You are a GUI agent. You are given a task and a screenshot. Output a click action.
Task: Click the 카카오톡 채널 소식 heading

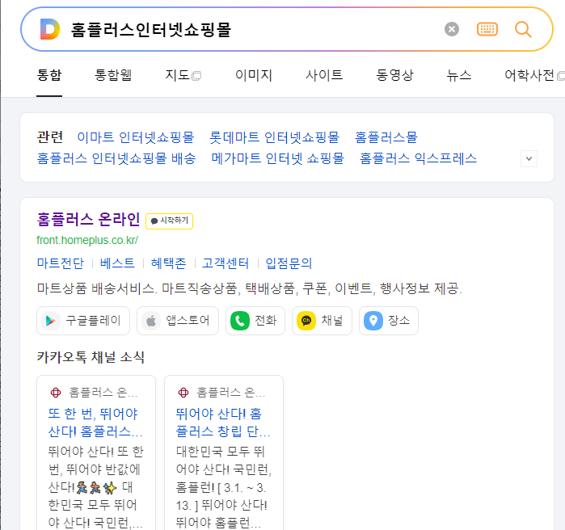pyautogui.click(x=91, y=357)
